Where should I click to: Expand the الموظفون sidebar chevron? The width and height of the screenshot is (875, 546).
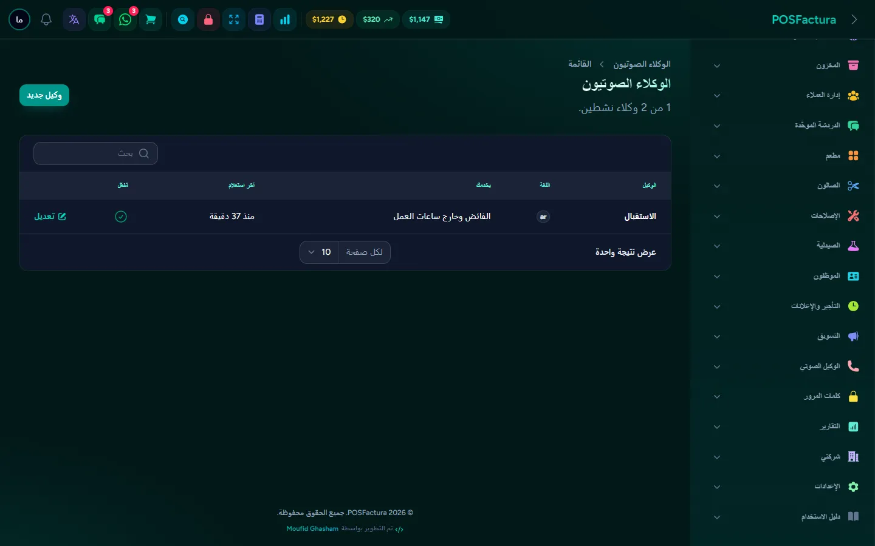(x=717, y=277)
